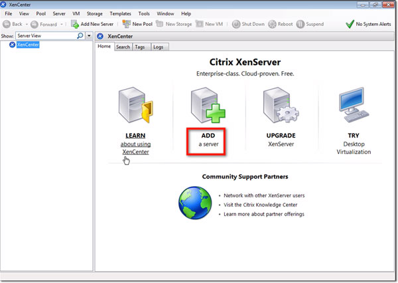The image size is (398, 283).
Task: Click No System Alerts status text
Action: [x=373, y=24]
